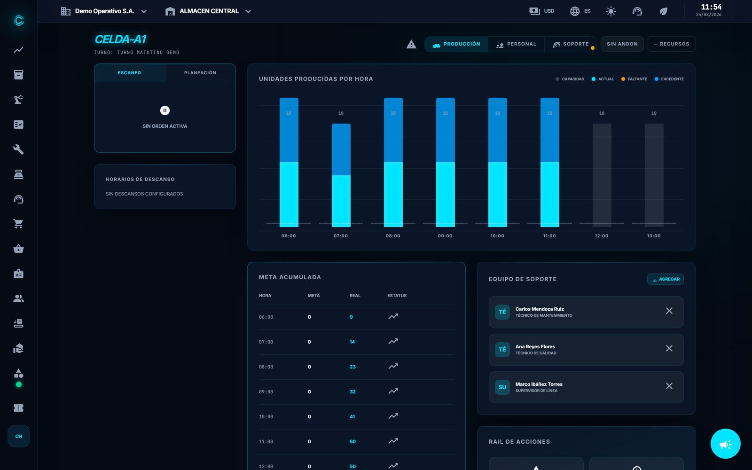Click the robotic arm sidebar icon

18,100
